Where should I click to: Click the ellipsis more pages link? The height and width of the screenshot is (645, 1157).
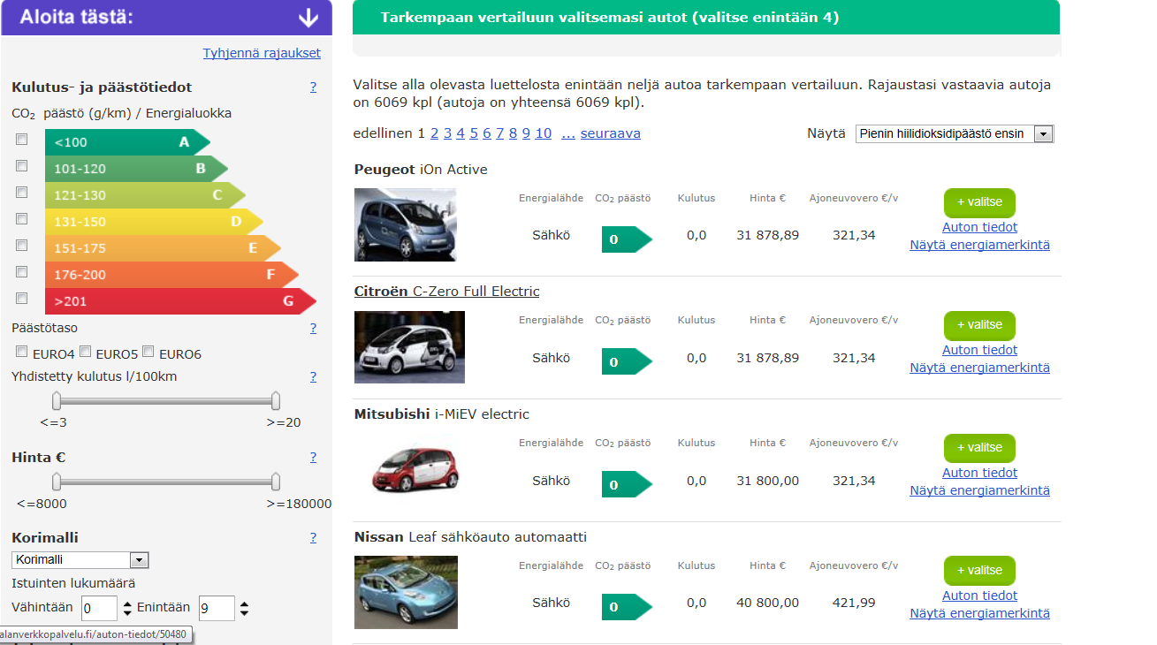point(568,133)
